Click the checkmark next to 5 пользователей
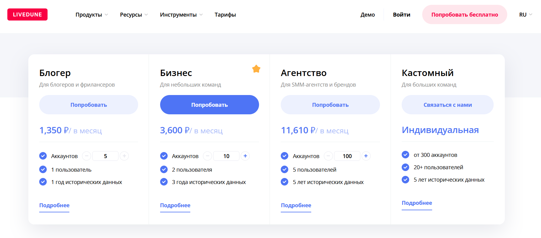 [285, 170]
